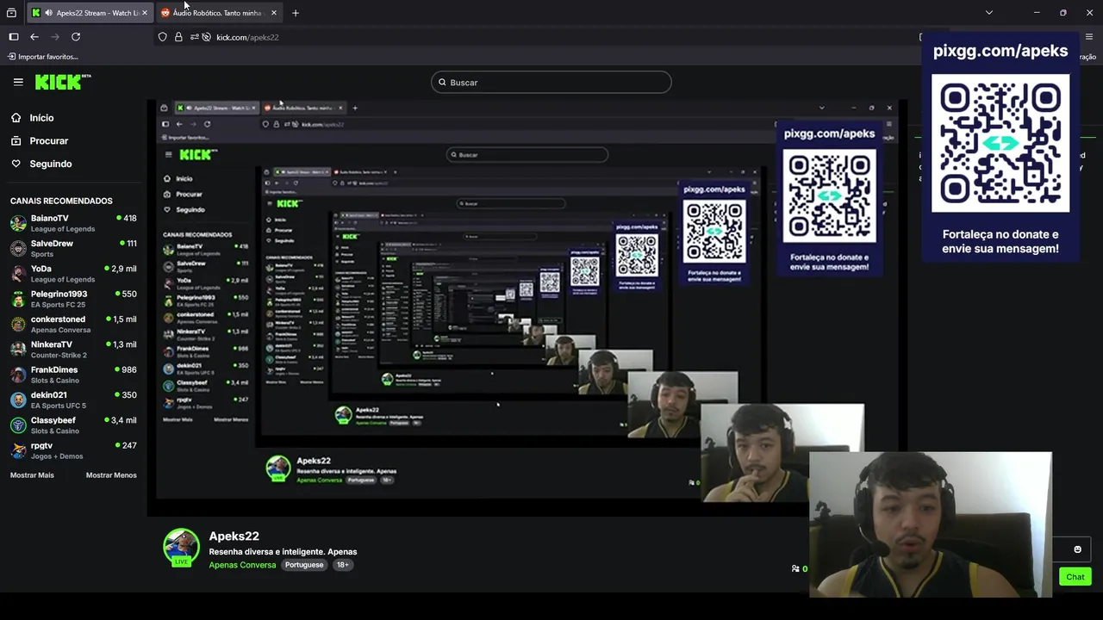Collapse channels list with Mostrar Menos
Image resolution: width=1103 pixels, height=620 pixels.
(x=111, y=475)
